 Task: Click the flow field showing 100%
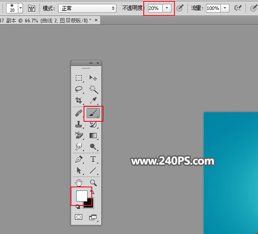(213, 8)
